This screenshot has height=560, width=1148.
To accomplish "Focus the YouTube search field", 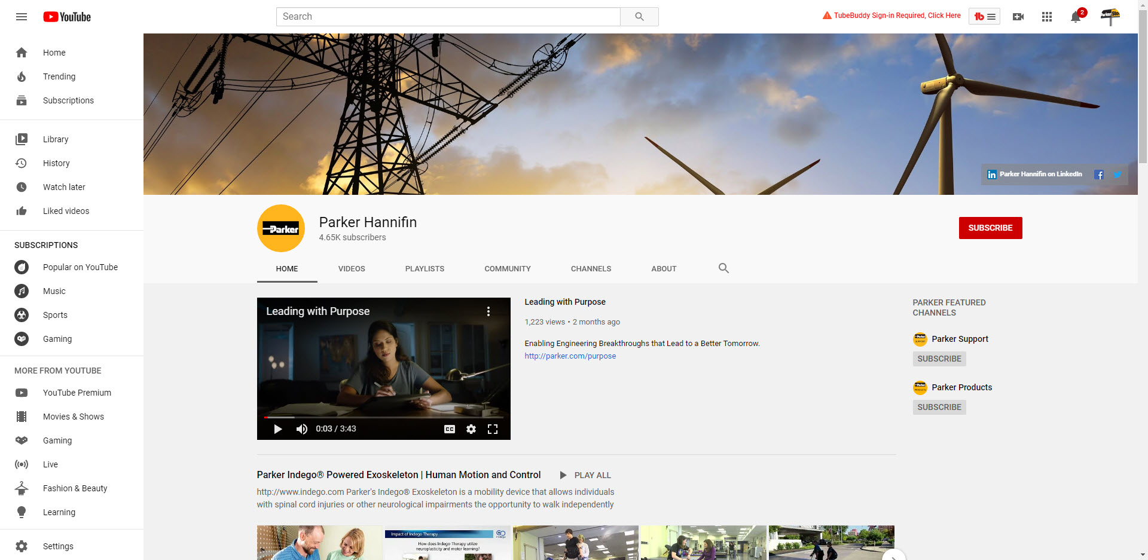I will 448,17.
